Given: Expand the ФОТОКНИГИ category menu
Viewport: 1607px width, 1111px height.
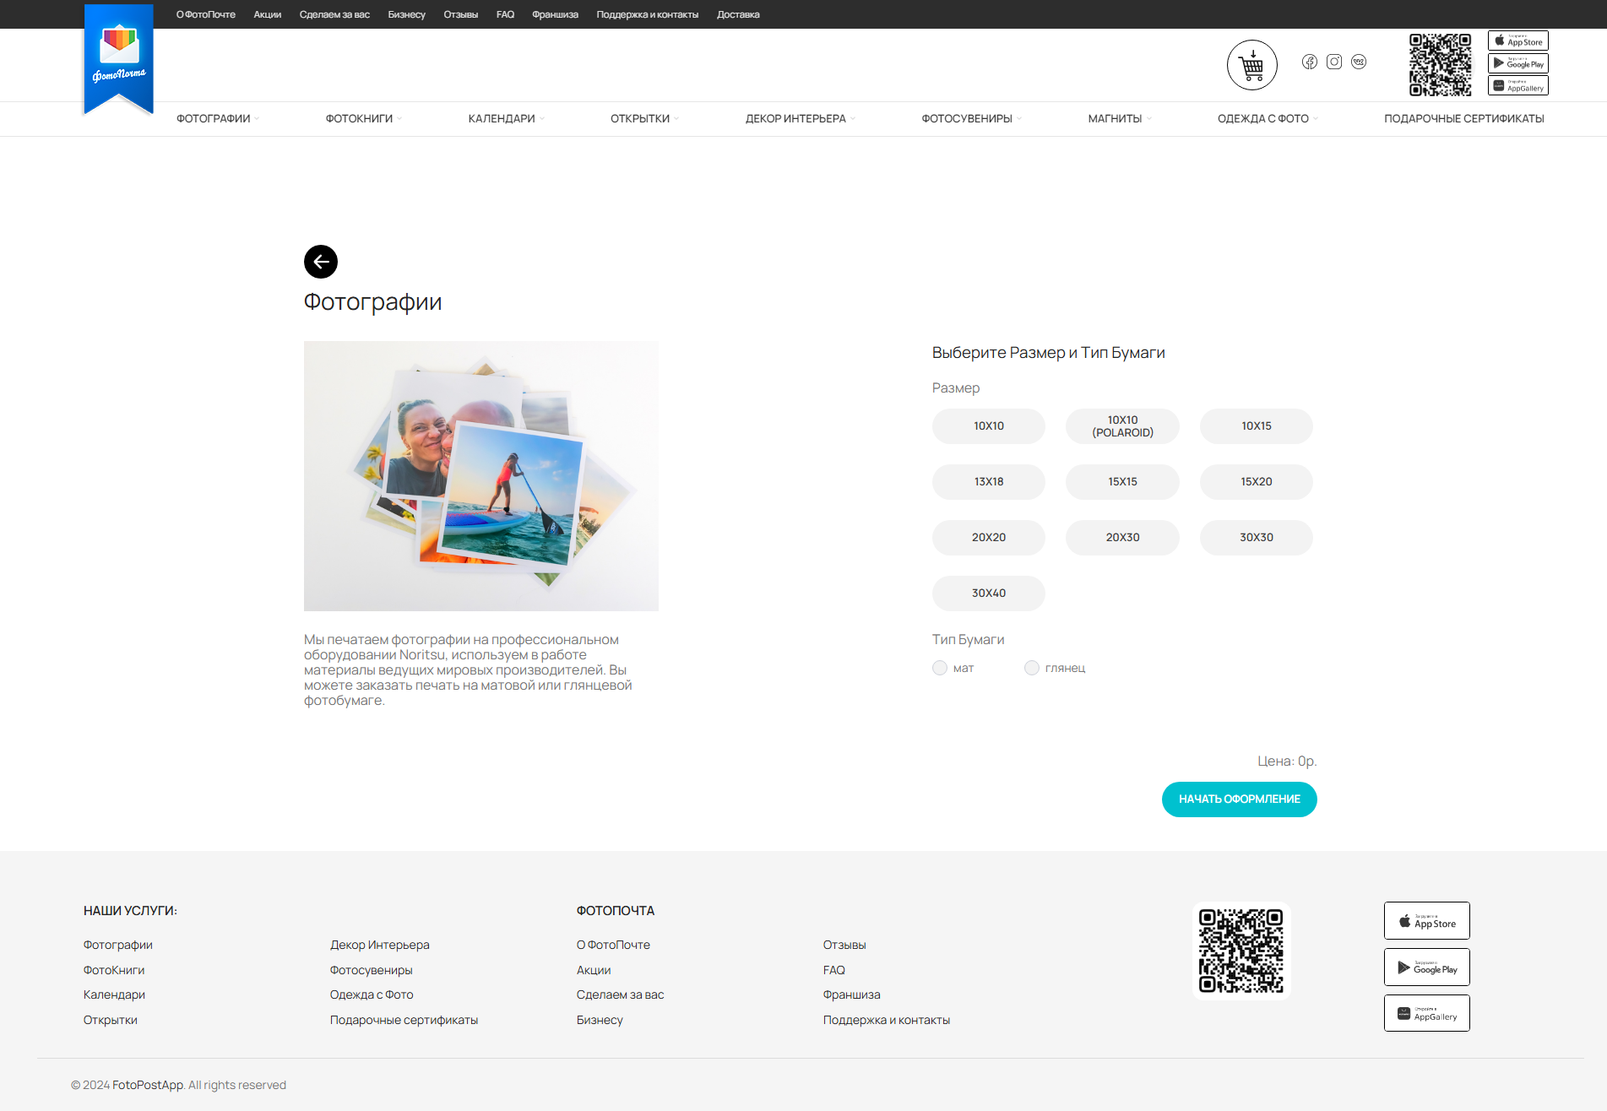Looking at the screenshot, I should point(364,119).
